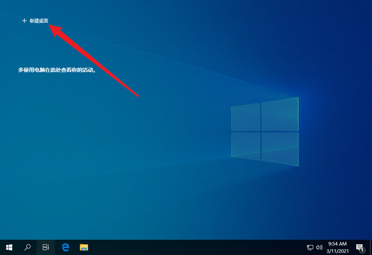Toggle the Task View button
Screen dimensions: 372x255
(46, 247)
